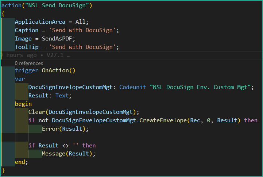Click the ToolTip string 'Send with DocuSign'

[x=82, y=47]
